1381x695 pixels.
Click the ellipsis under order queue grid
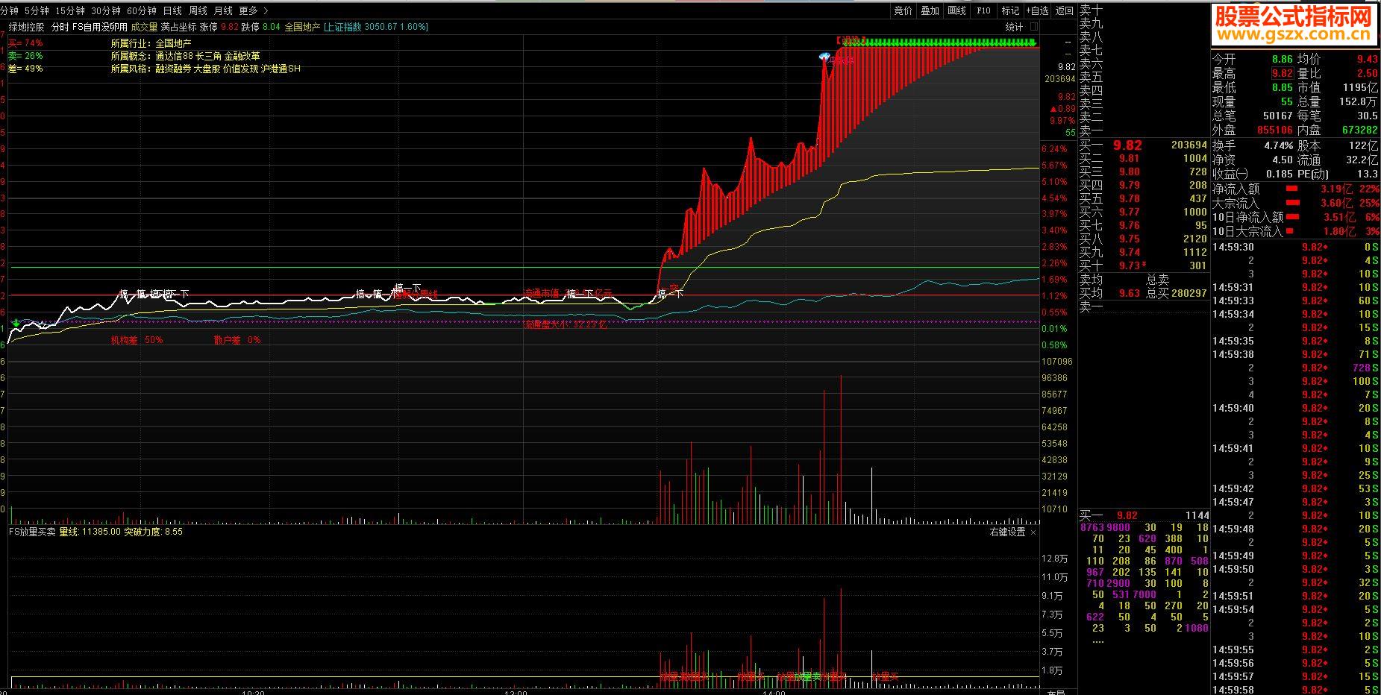click(x=1097, y=641)
